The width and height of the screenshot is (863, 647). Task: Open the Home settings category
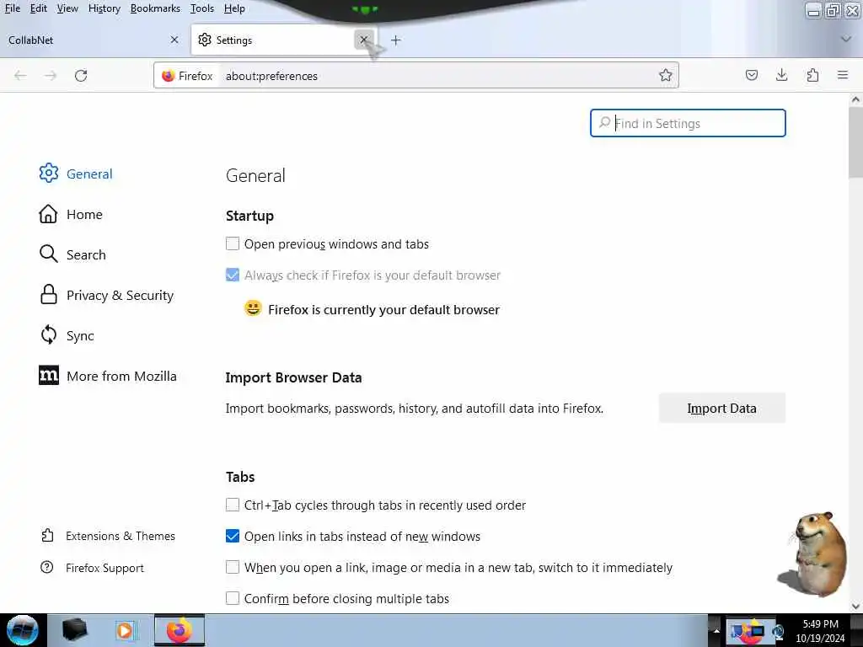[71, 214]
